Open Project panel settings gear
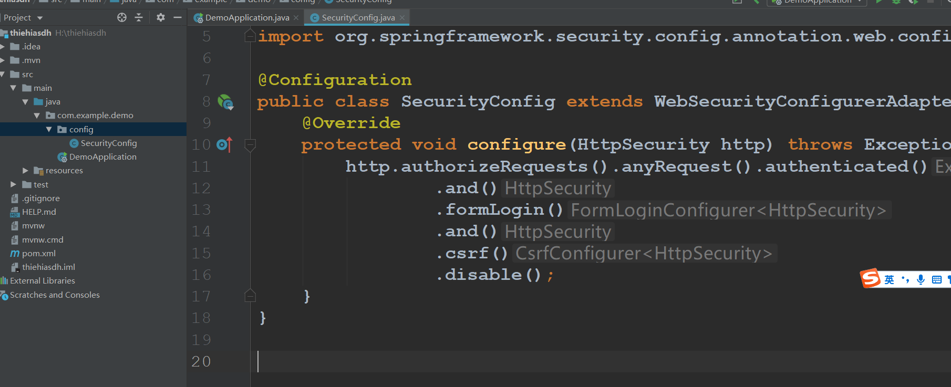This screenshot has height=387, width=951. pyautogui.click(x=161, y=17)
